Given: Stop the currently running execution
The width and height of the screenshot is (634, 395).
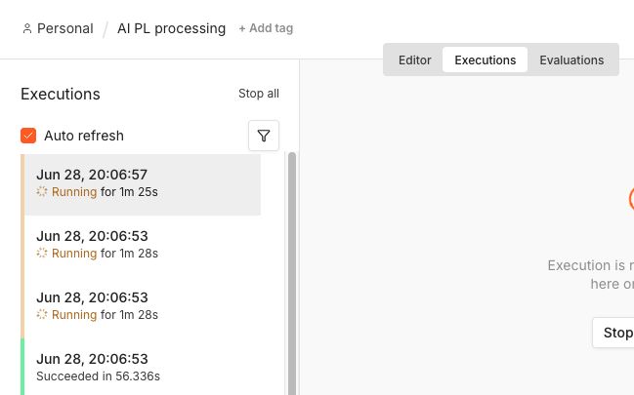Looking at the screenshot, I should point(613,333).
